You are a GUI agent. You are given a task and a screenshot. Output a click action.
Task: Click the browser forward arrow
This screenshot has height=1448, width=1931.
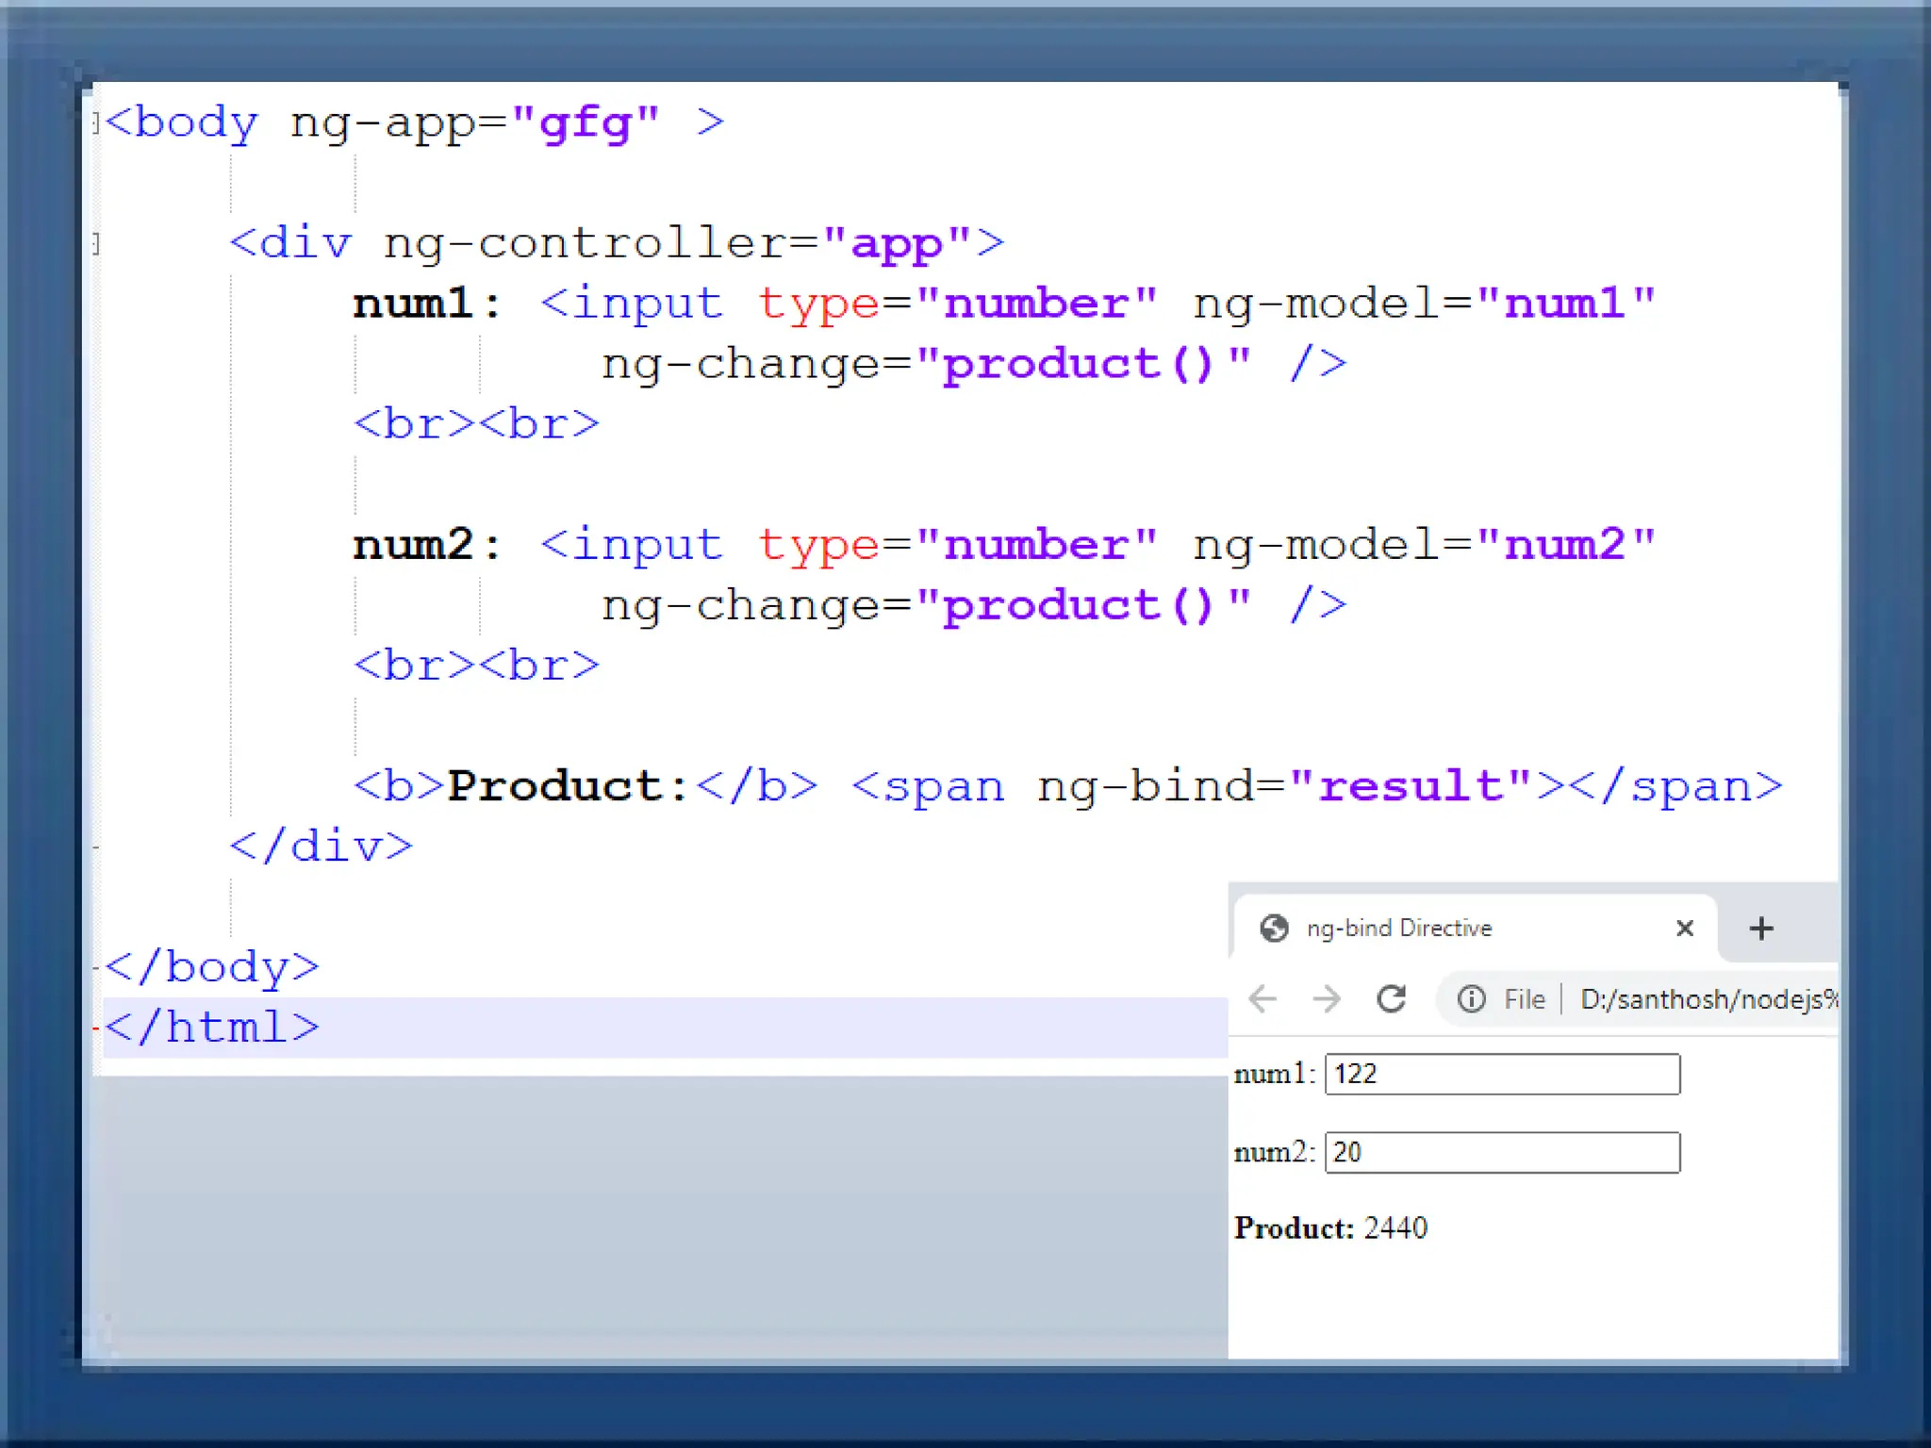click(x=1327, y=998)
